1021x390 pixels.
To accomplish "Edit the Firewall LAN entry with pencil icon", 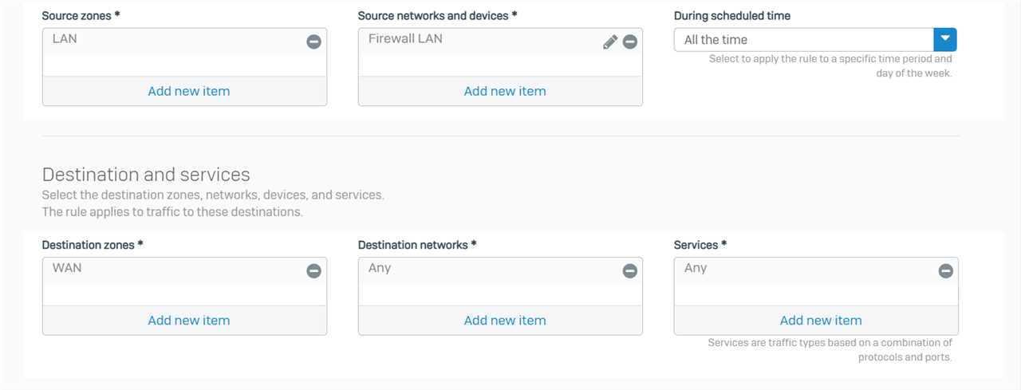I will pos(610,41).
